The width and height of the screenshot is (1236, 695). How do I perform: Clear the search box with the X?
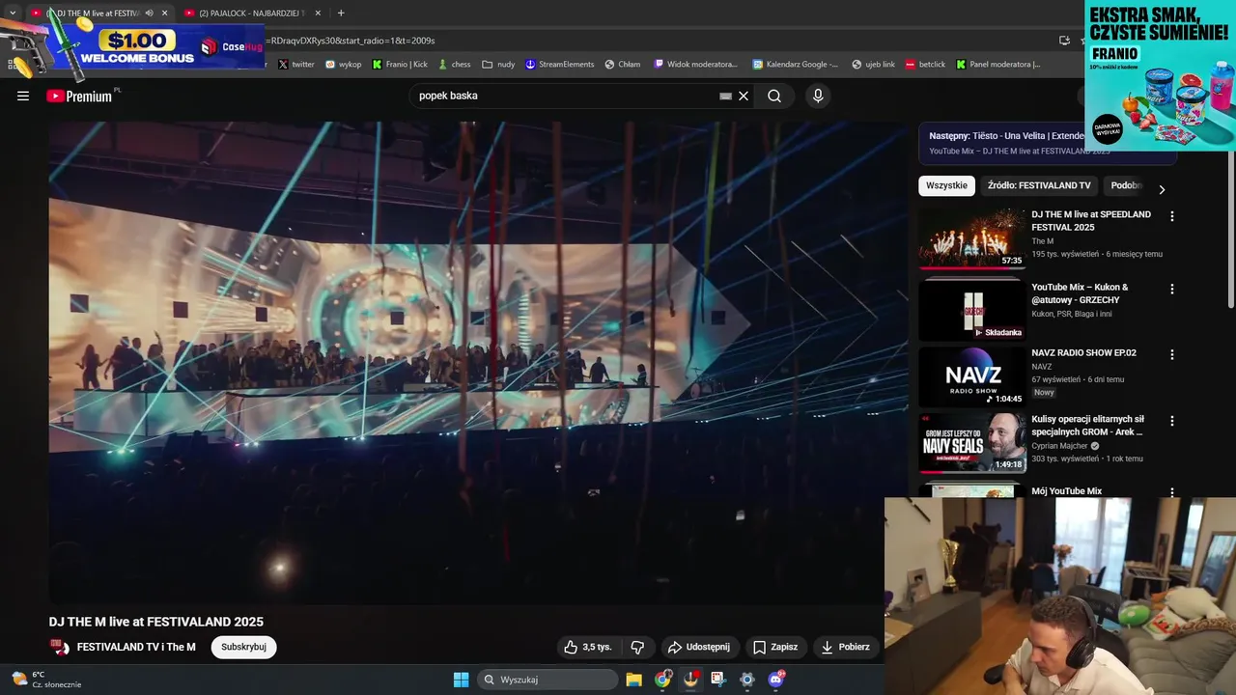coord(744,96)
